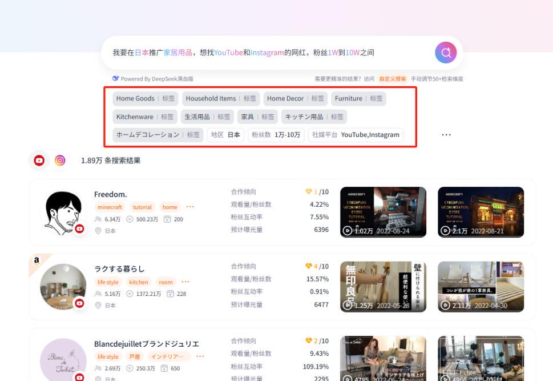Expand more tags on Freedom. card
This screenshot has height=381, width=553.
click(x=189, y=207)
